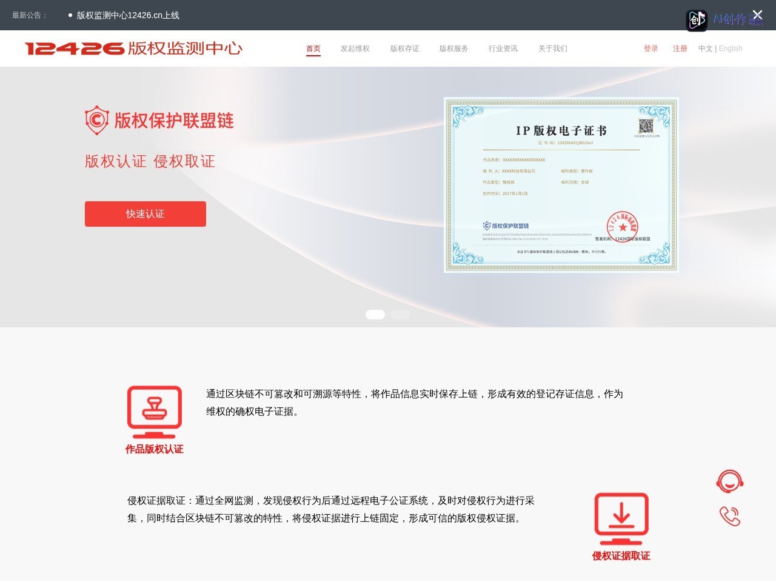776x582 pixels.
Task: Go to the 首页 nav tab
Action: pyautogui.click(x=313, y=48)
